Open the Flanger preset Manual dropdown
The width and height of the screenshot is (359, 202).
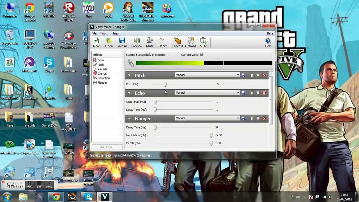tap(208, 118)
